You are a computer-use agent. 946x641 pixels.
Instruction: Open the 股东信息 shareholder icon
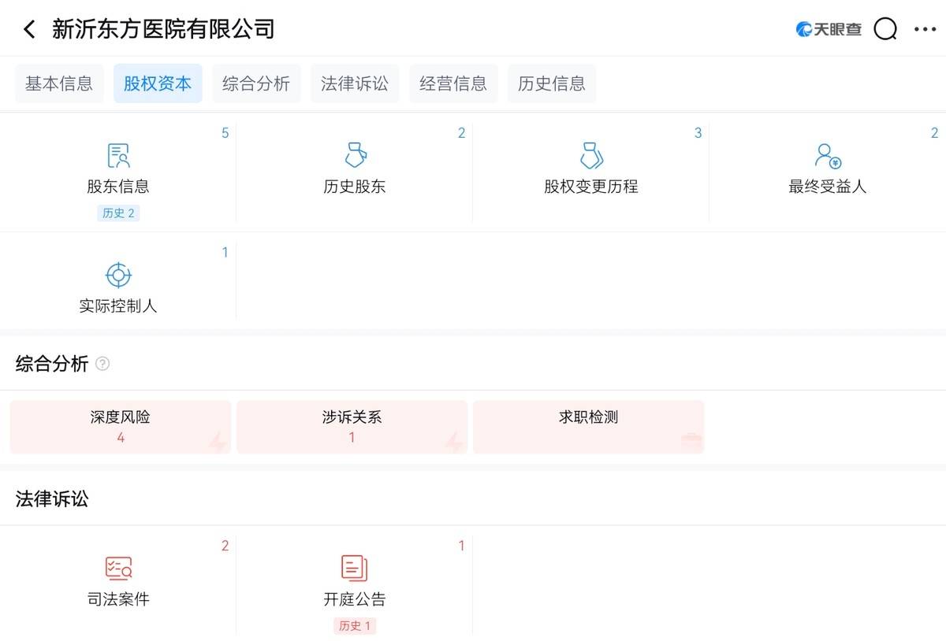(x=118, y=154)
